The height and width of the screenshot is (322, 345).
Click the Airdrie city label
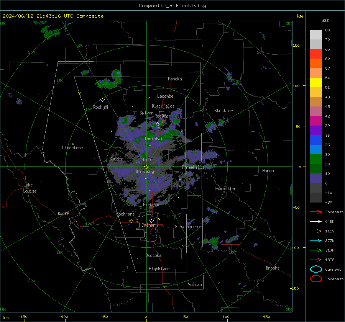pos(151,204)
